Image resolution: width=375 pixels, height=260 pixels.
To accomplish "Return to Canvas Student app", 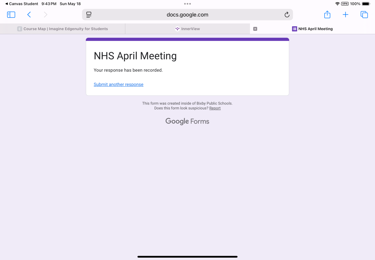I will click(22, 4).
